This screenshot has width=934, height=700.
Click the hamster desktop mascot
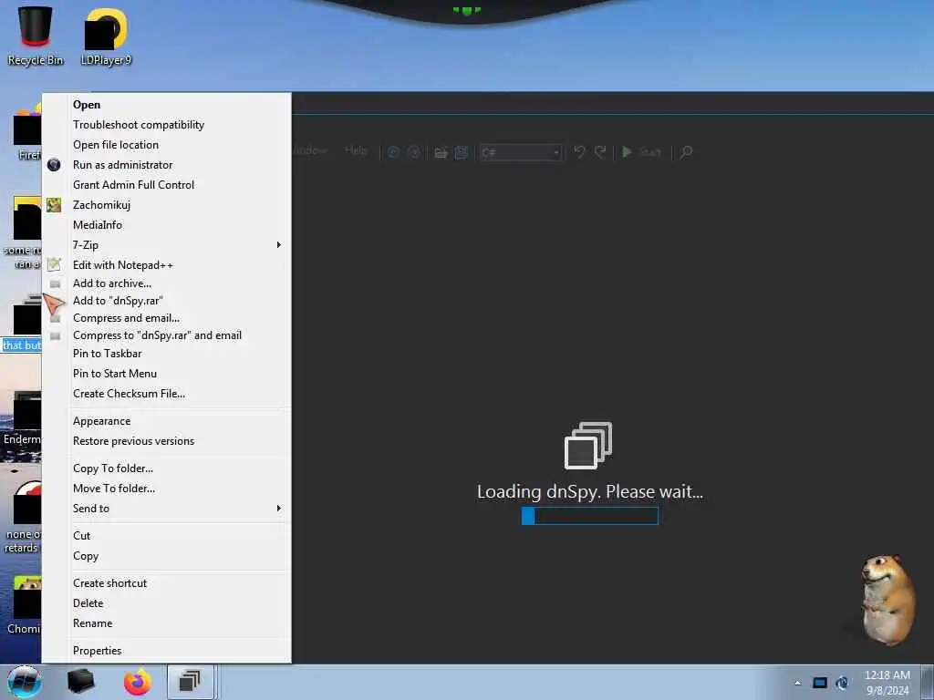pyautogui.click(x=887, y=600)
